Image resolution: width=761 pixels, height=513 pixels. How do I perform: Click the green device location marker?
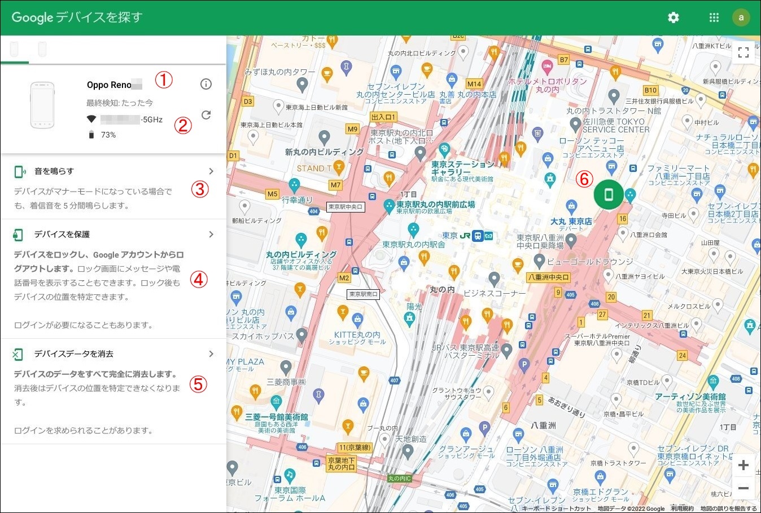608,195
